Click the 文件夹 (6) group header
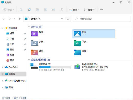 [x=36, y=27]
